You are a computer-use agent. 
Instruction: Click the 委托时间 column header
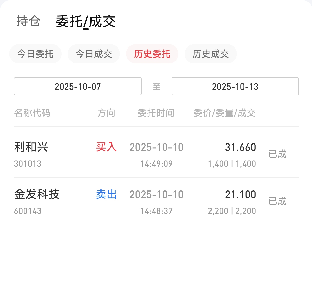pos(156,113)
